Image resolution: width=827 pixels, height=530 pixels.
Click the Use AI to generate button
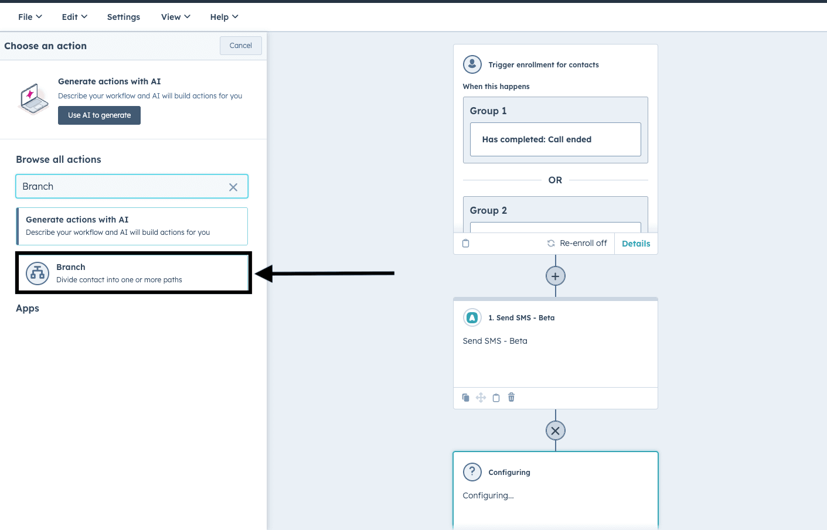[x=99, y=115]
